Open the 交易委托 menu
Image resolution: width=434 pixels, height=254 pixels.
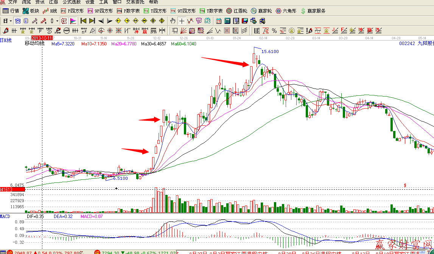click(x=134, y=2)
